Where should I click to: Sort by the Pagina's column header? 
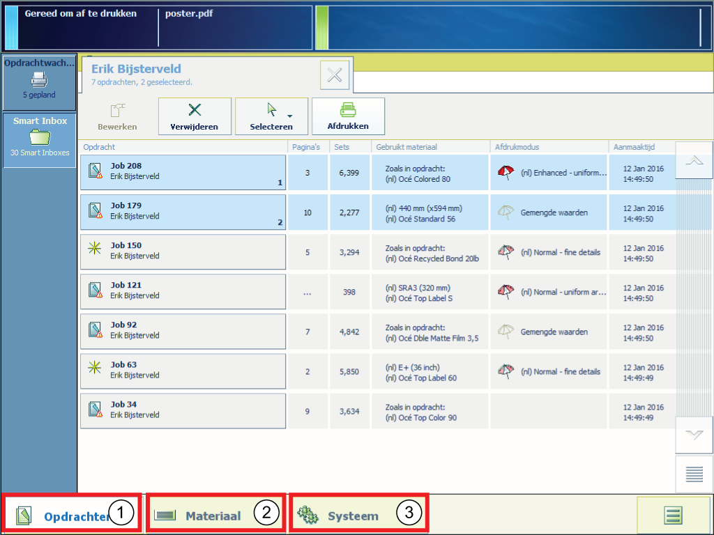click(306, 147)
